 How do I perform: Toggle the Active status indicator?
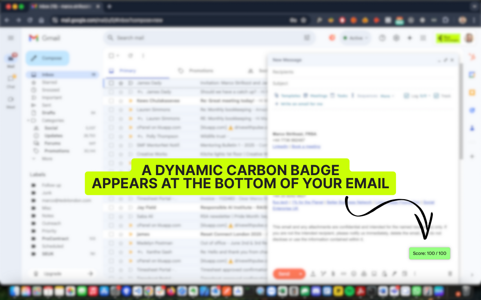tap(355, 37)
